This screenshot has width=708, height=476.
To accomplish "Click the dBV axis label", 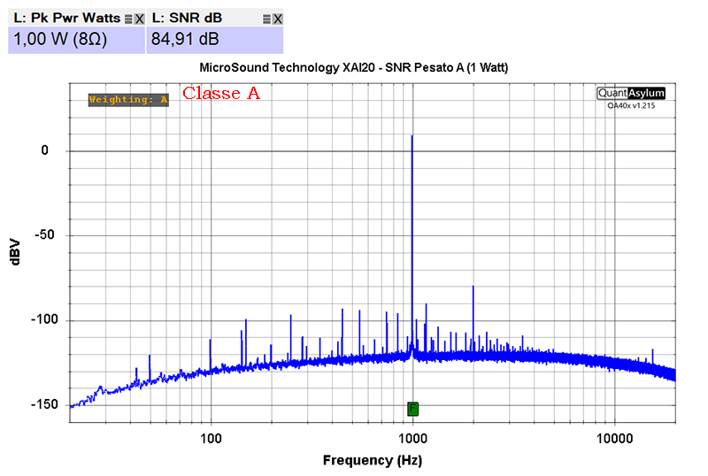I will [15, 252].
